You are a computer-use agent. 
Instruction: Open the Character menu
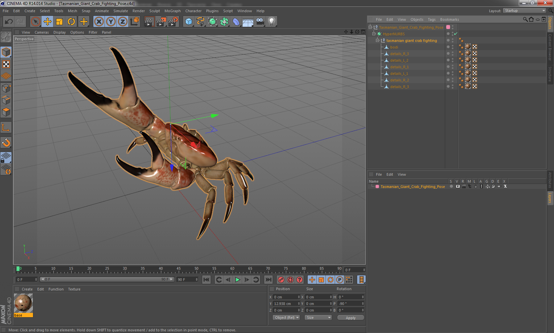coord(193,11)
